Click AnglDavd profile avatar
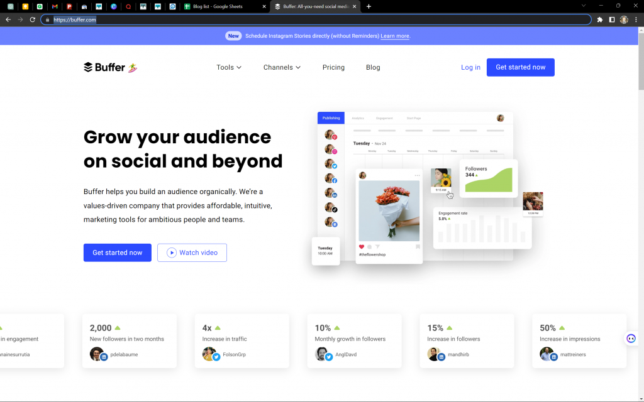 click(x=323, y=354)
